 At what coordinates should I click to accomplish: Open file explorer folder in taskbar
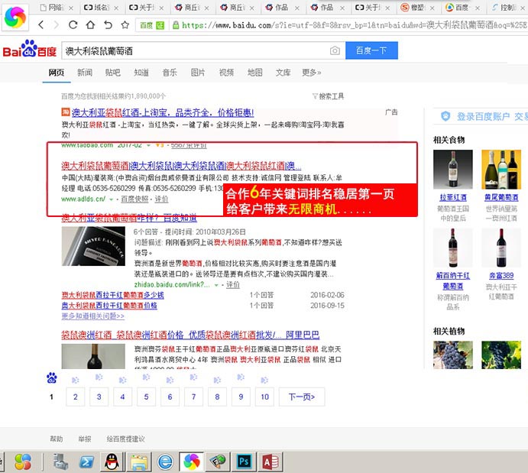coord(139,462)
